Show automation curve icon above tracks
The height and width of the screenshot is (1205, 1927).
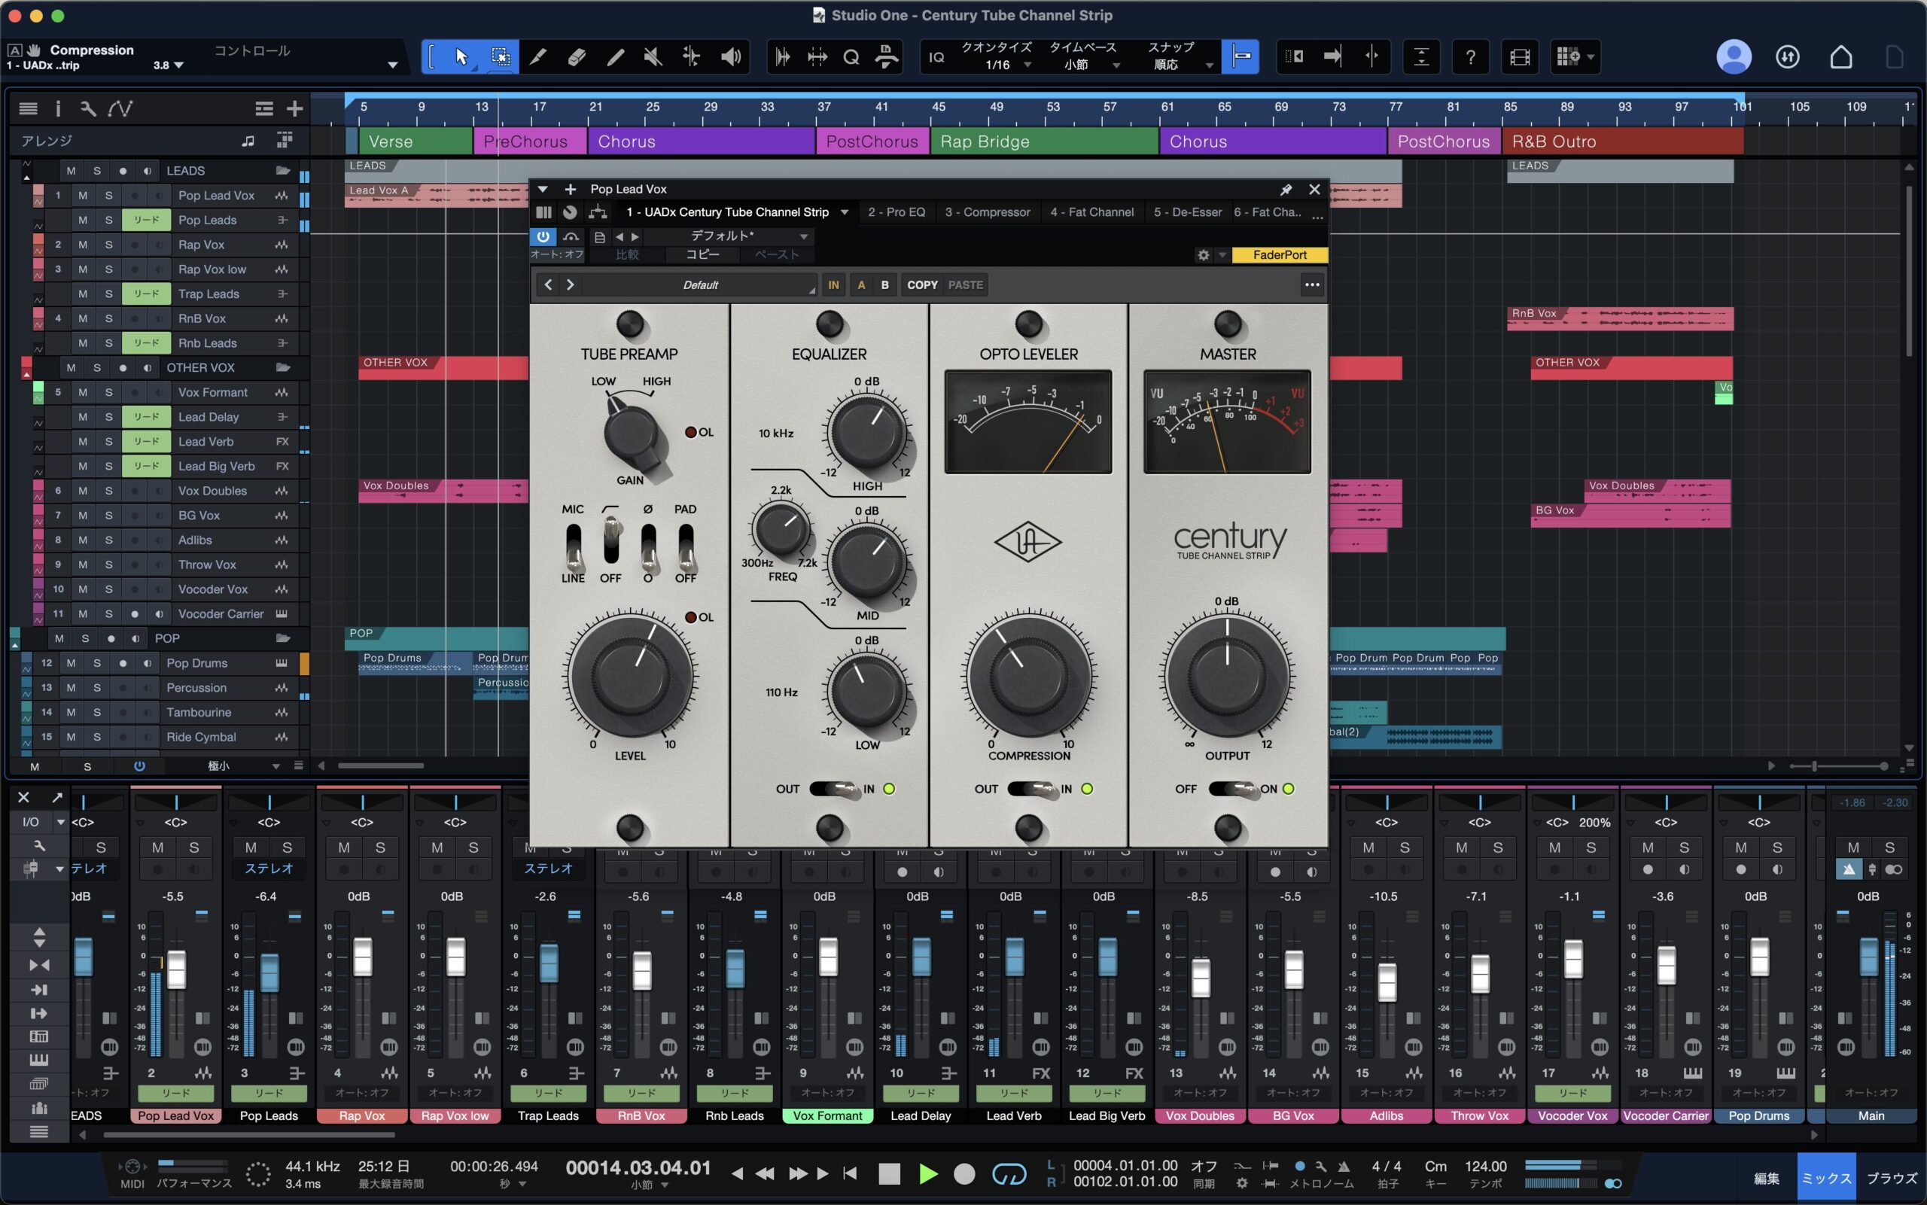click(120, 108)
